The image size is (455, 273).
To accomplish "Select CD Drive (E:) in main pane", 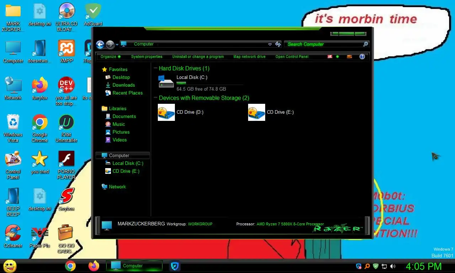I will 271,112.
